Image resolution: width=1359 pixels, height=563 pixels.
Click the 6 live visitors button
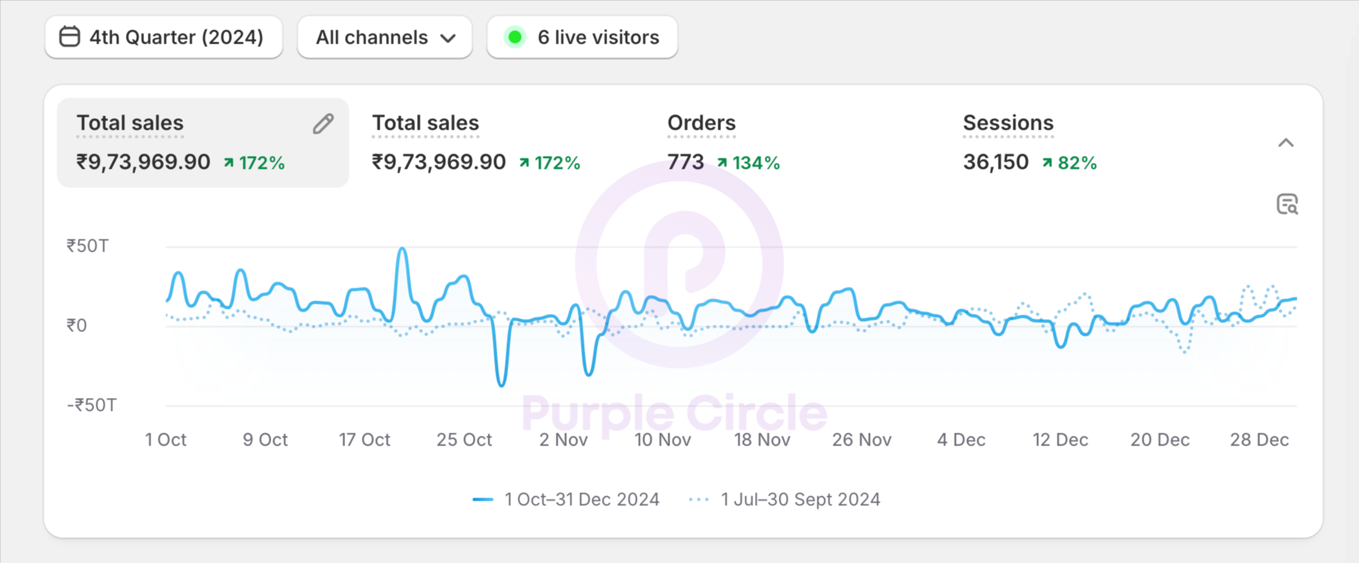(x=582, y=37)
